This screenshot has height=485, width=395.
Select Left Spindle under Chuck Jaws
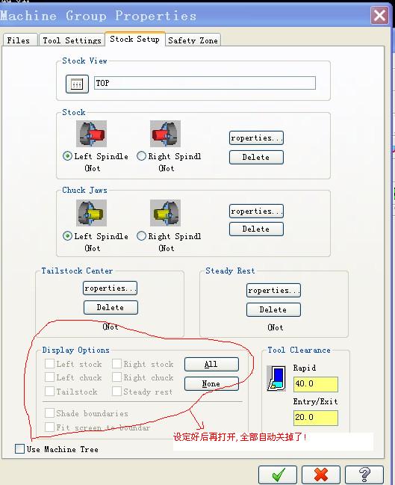pos(67,236)
